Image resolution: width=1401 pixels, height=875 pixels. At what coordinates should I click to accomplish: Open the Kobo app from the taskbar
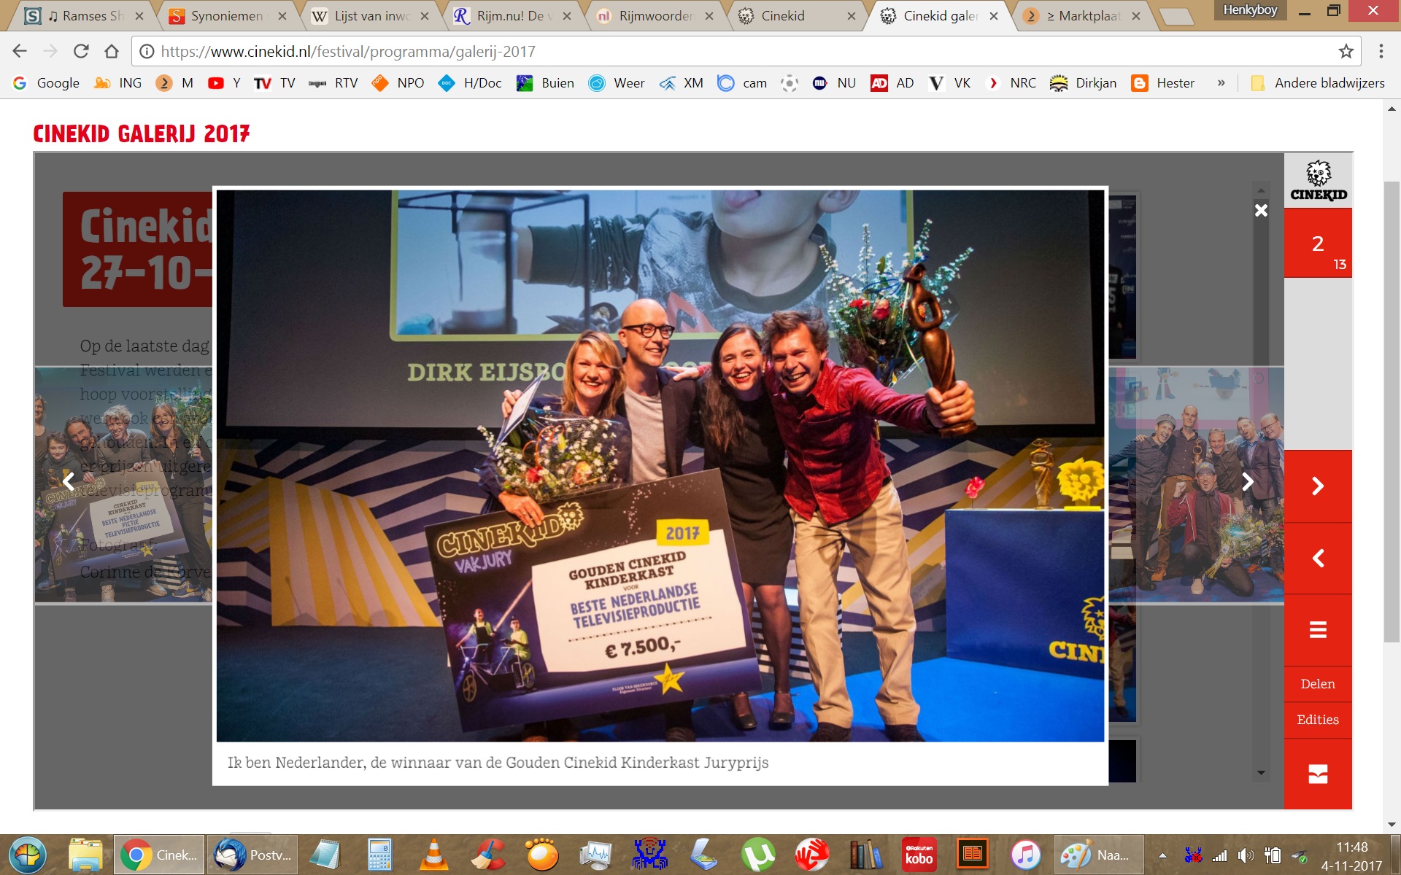coord(919,855)
